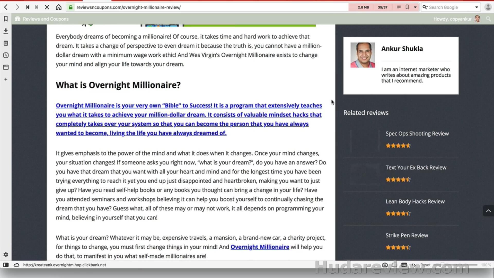This screenshot has height=278, width=494.
Task: Open the Spec Ops Shooting Review link
Action: coord(417,134)
